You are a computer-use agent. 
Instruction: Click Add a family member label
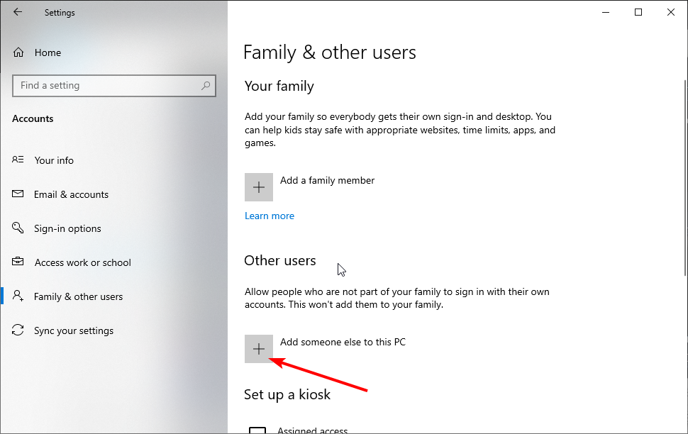click(x=327, y=180)
